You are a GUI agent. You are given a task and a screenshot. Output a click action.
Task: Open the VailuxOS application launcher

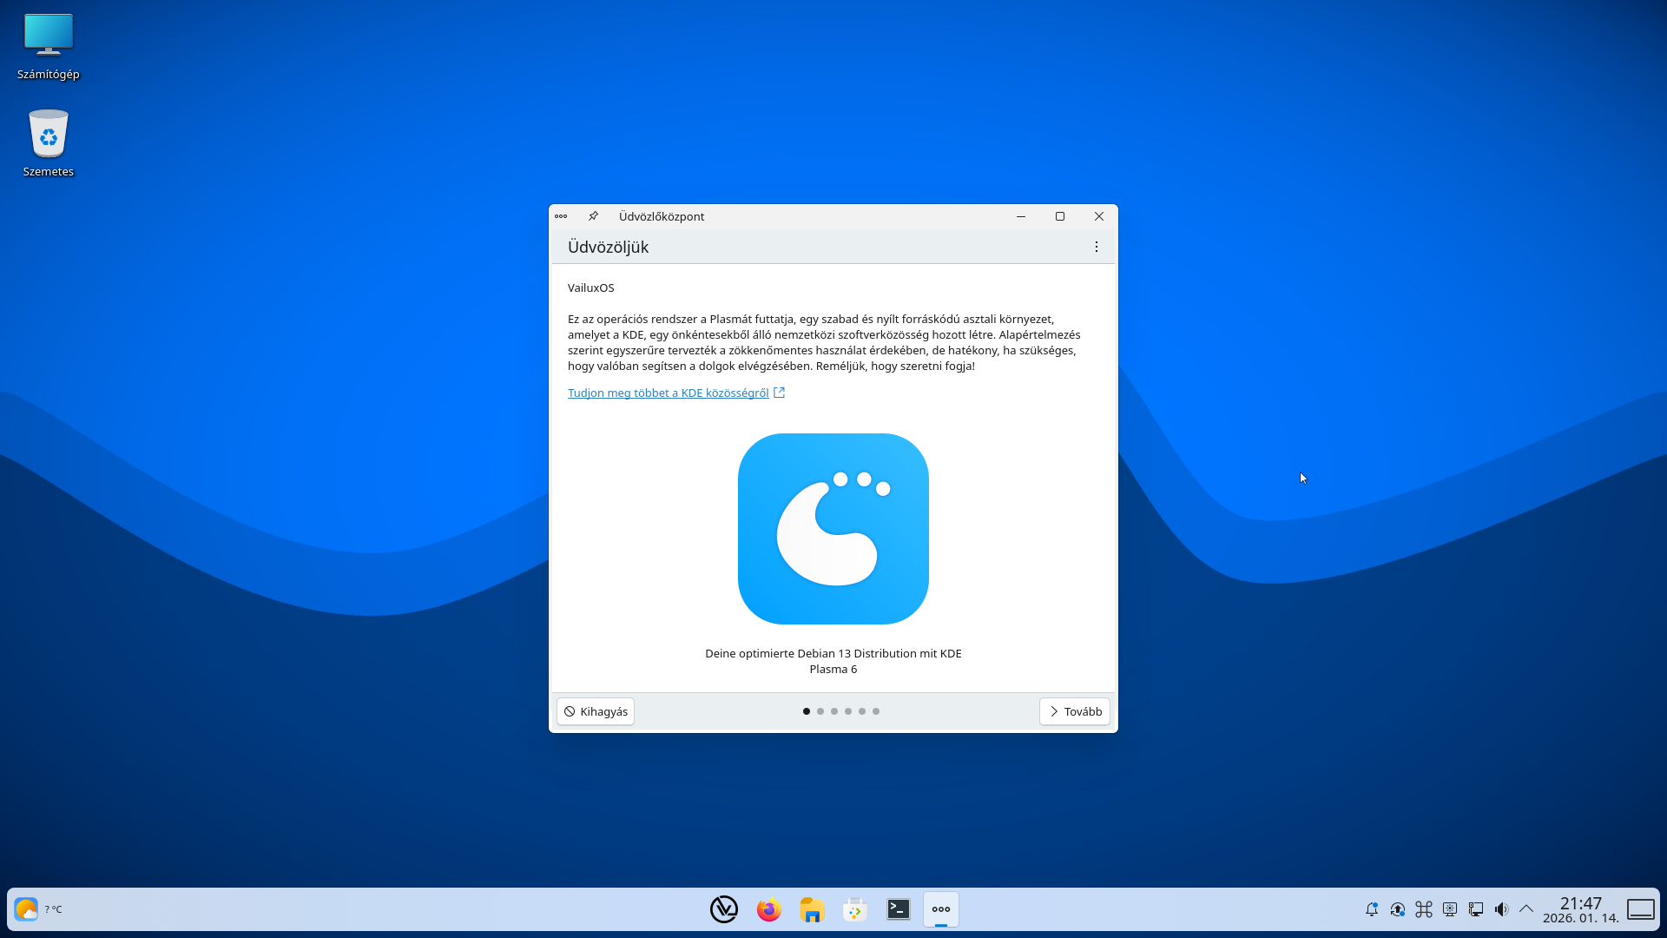[723, 909]
